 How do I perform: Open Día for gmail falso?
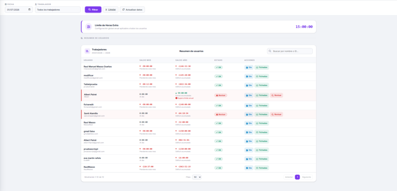[x=249, y=132]
